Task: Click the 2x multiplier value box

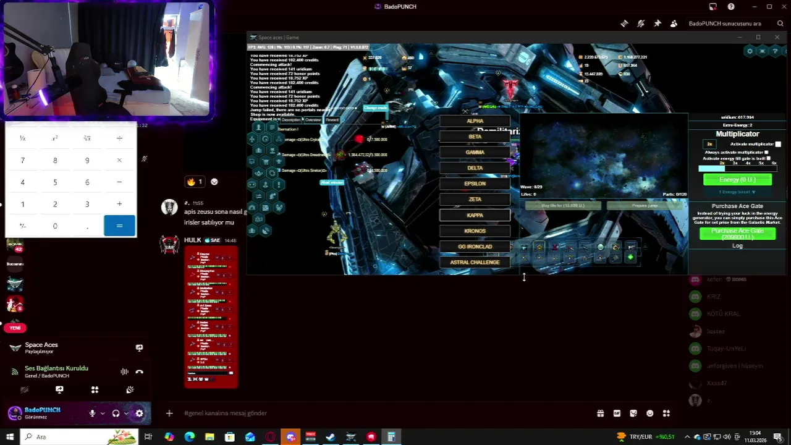Action: (x=709, y=144)
